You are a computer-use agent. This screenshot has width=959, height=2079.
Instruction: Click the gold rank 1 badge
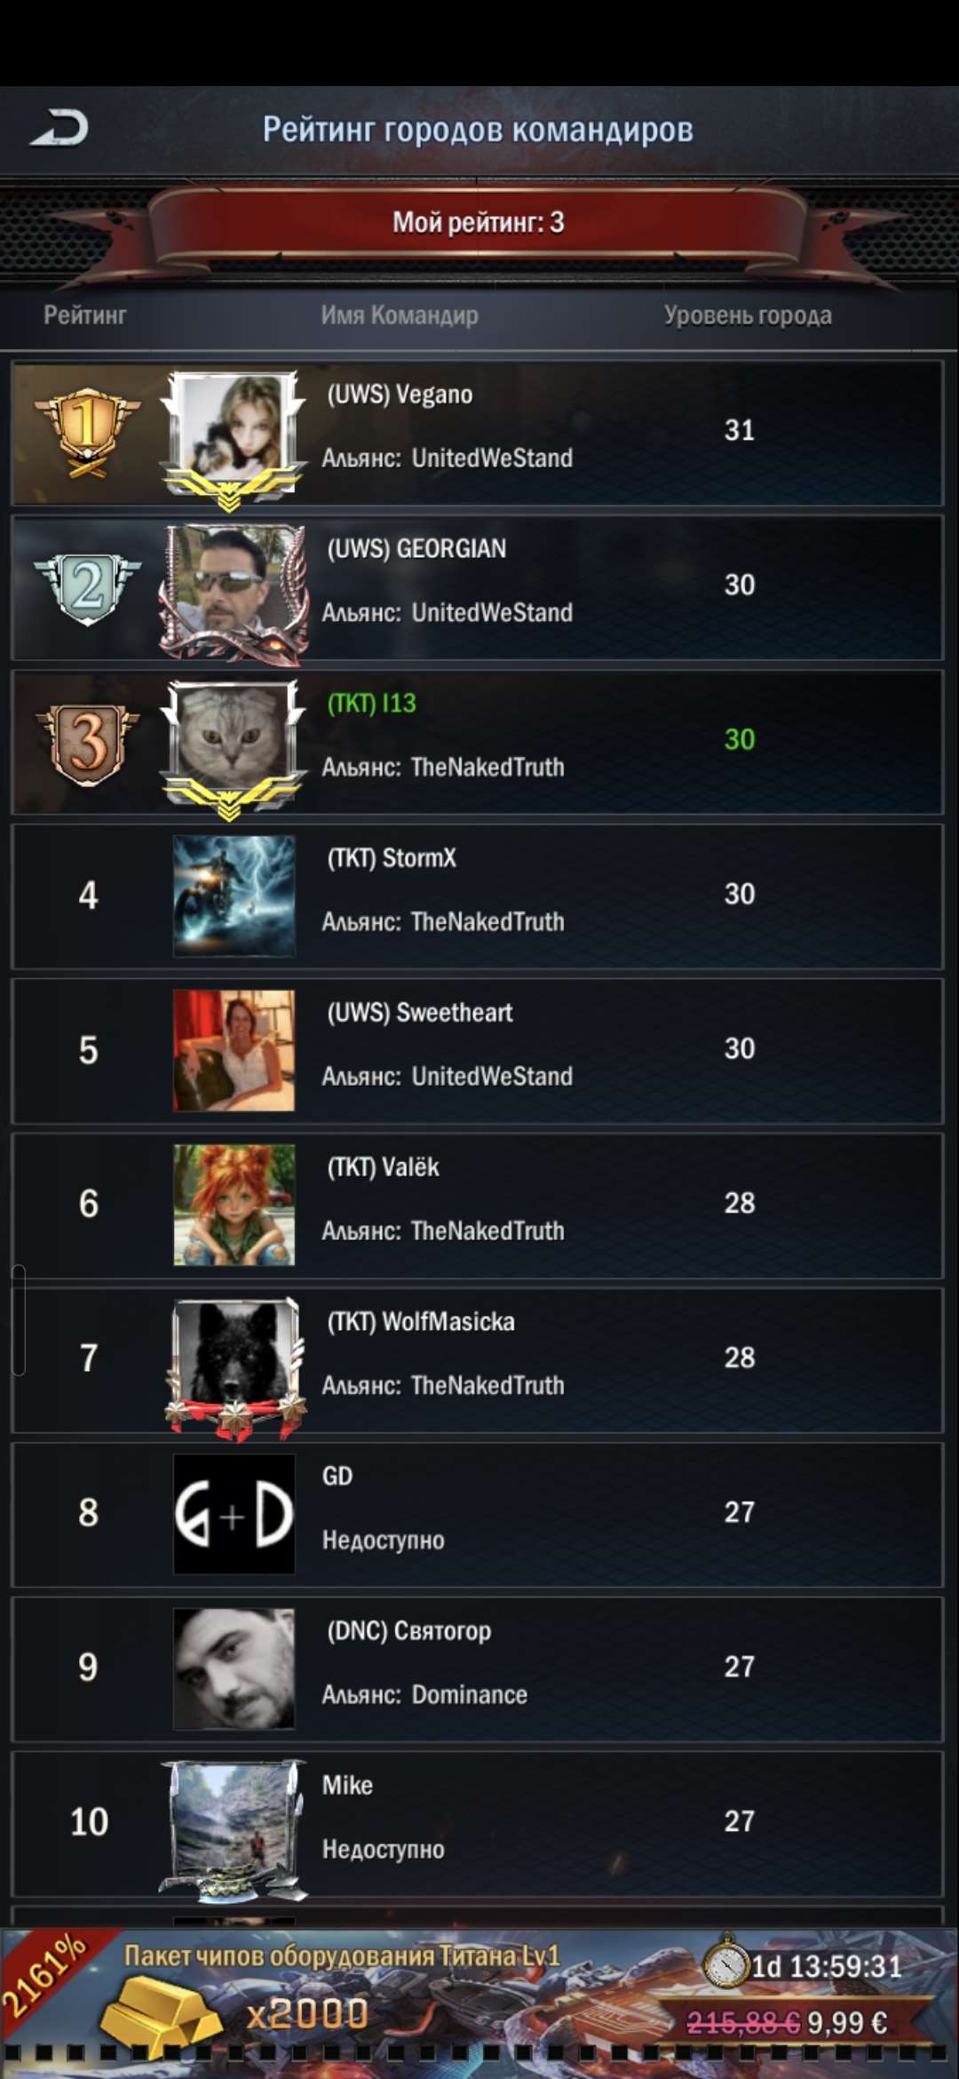87,432
